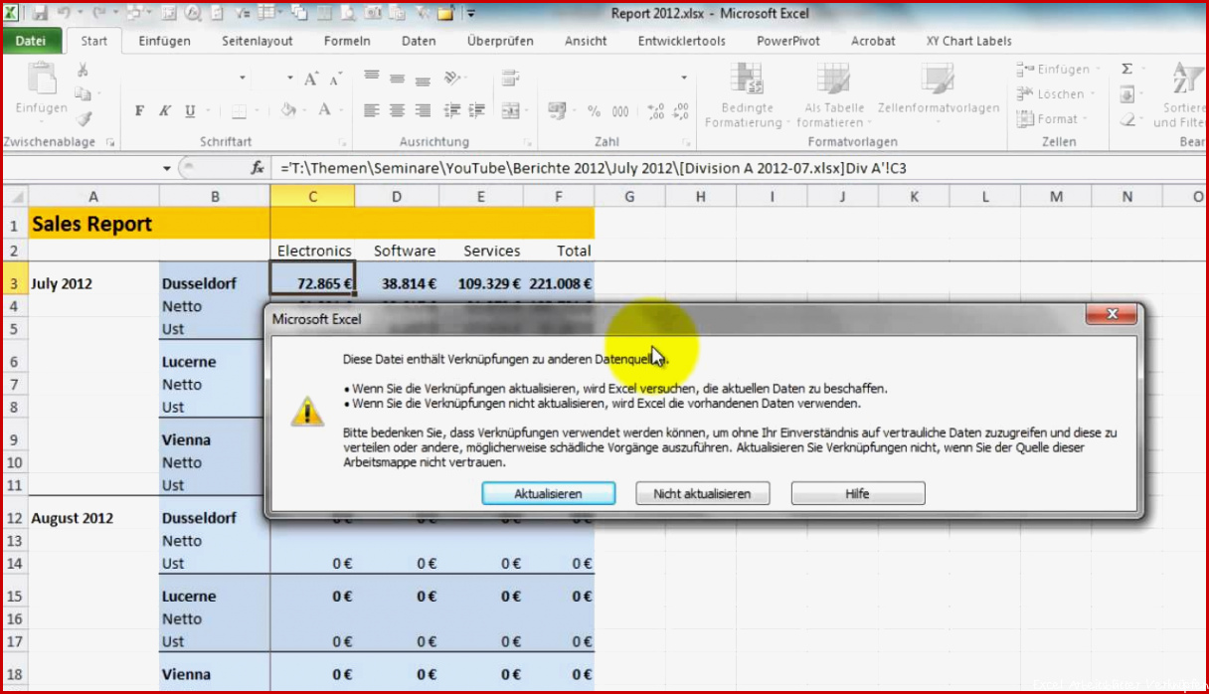The width and height of the screenshot is (1209, 694).
Task: Switch to the Seitenlayout tab
Action: coord(258,41)
